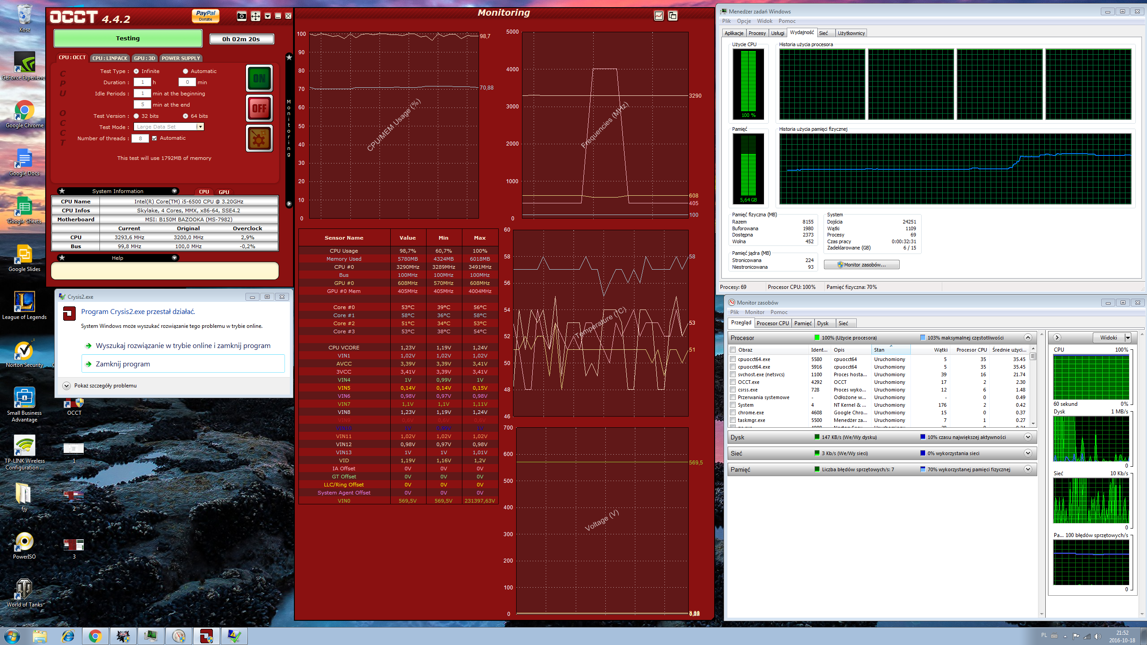The image size is (1147, 645).
Task: Take an OCCT screenshot with camera icon
Action: click(241, 17)
